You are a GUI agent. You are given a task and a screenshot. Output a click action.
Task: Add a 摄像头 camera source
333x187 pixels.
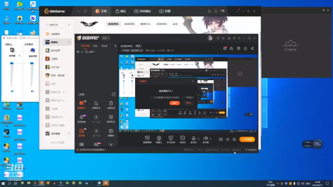159,140
